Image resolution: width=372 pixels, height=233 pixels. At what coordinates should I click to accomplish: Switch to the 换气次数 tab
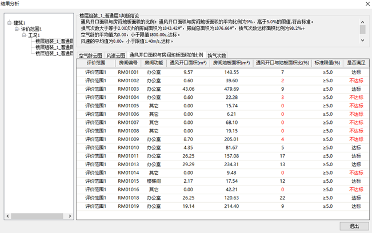(x=217, y=55)
